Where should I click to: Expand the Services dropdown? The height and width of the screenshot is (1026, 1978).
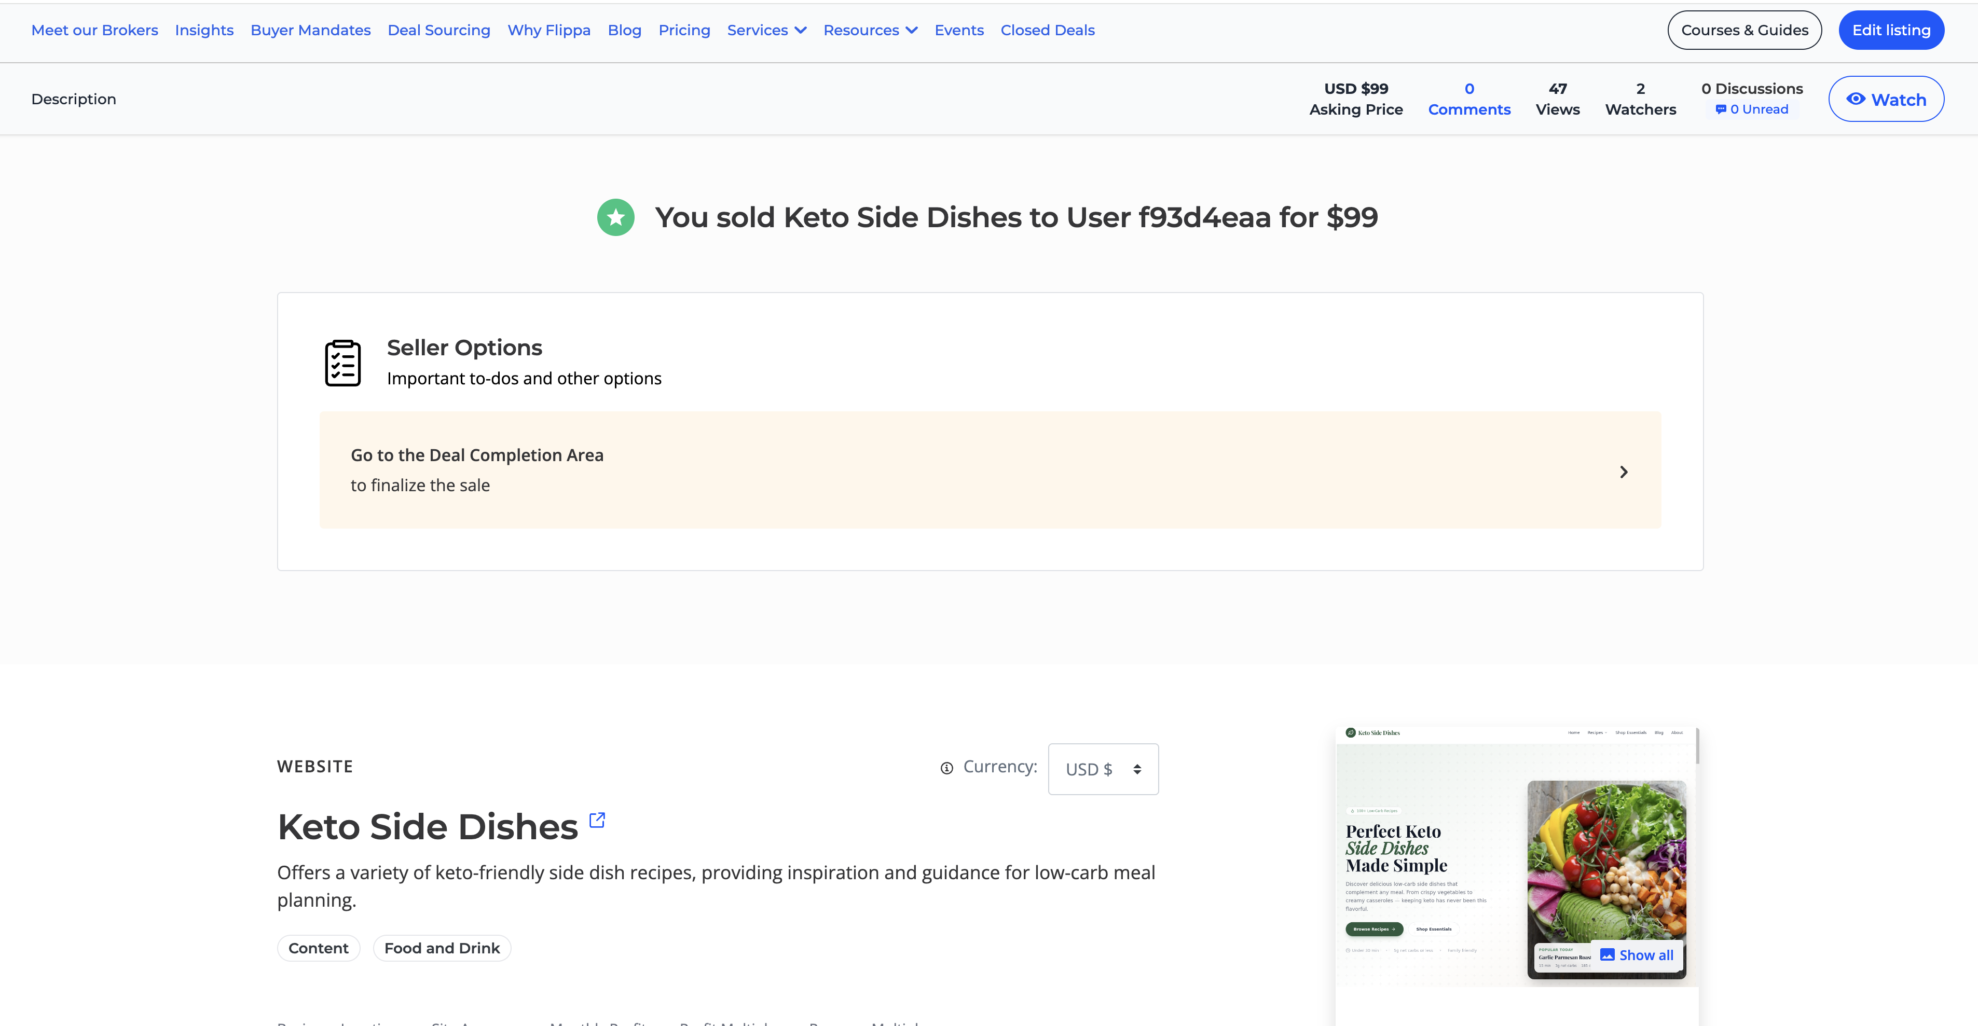(x=766, y=30)
